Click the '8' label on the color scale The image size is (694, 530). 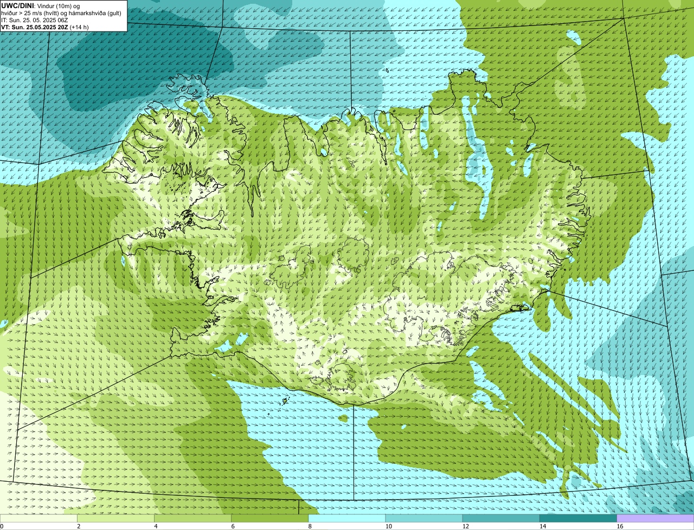tap(310, 526)
